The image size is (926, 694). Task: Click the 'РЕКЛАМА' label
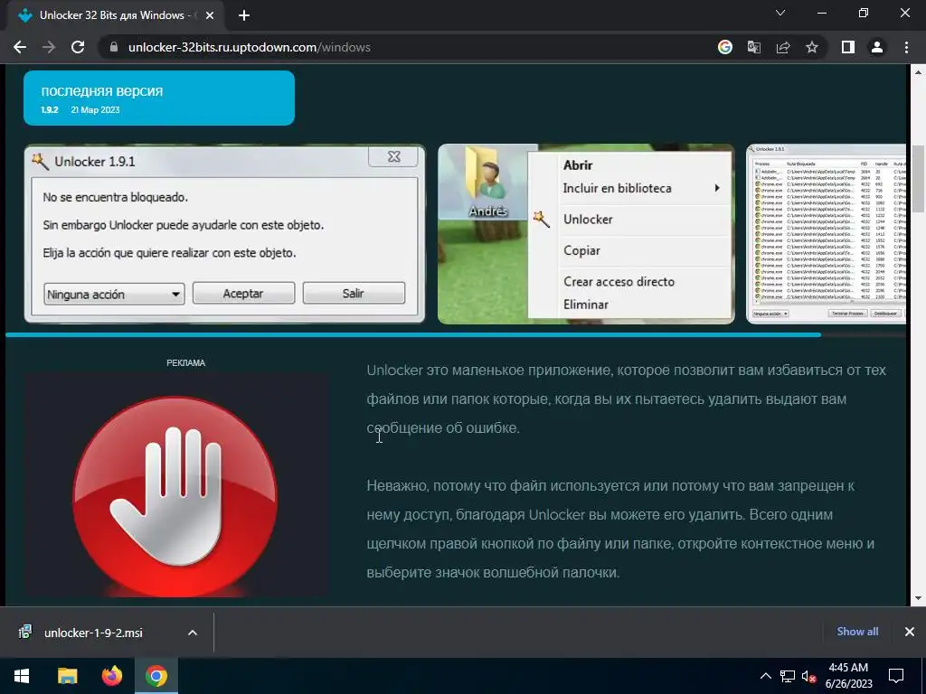(x=186, y=363)
